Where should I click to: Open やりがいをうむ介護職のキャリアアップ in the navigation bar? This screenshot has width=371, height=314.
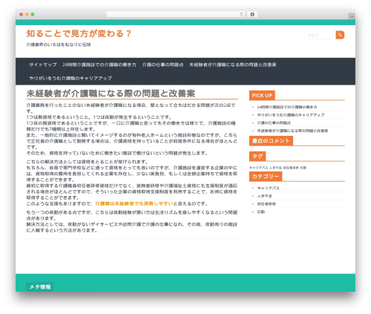70,78
